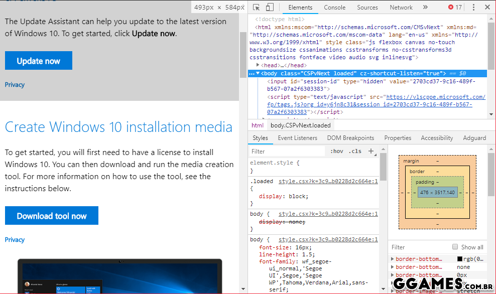The width and height of the screenshot is (496, 294).
Task: Collapse the body element node
Action: pos(258,73)
